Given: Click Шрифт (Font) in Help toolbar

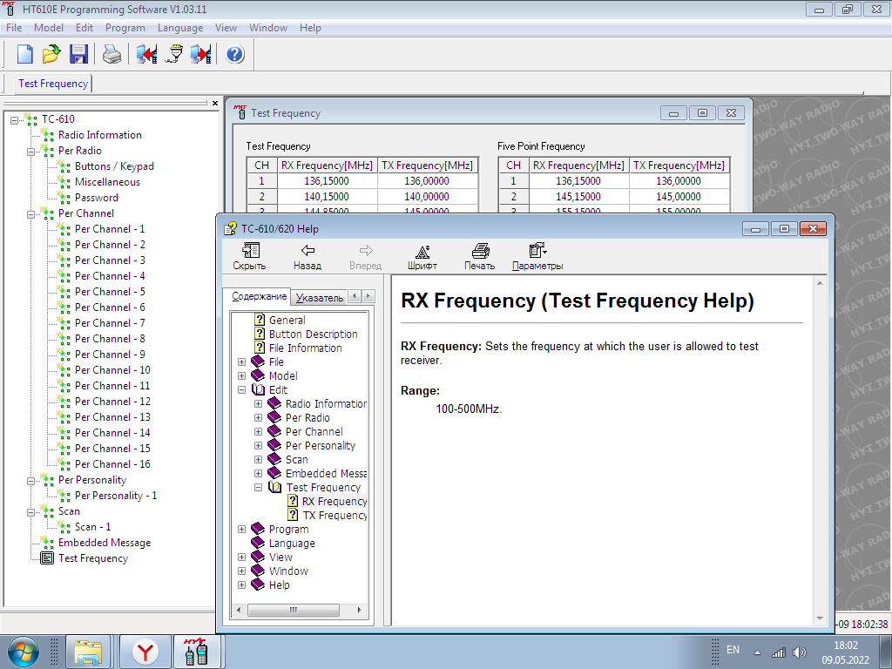Looking at the screenshot, I should coord(422,257).
